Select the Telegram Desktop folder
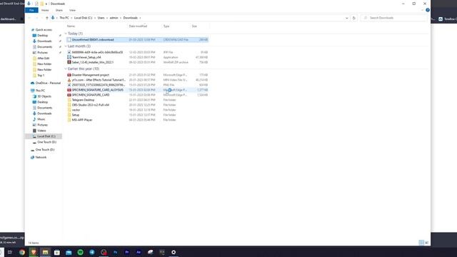Screen dimensions: 457x257 coord(137,100)
